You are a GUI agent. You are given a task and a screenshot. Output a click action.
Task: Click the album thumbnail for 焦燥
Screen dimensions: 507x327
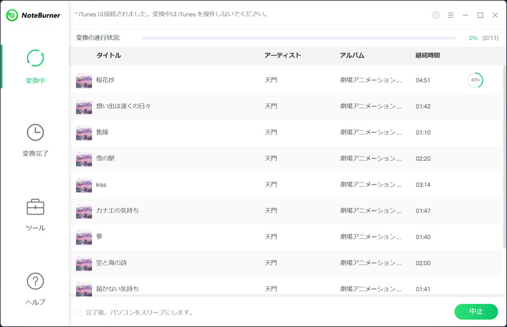click(x=84, y=133)
